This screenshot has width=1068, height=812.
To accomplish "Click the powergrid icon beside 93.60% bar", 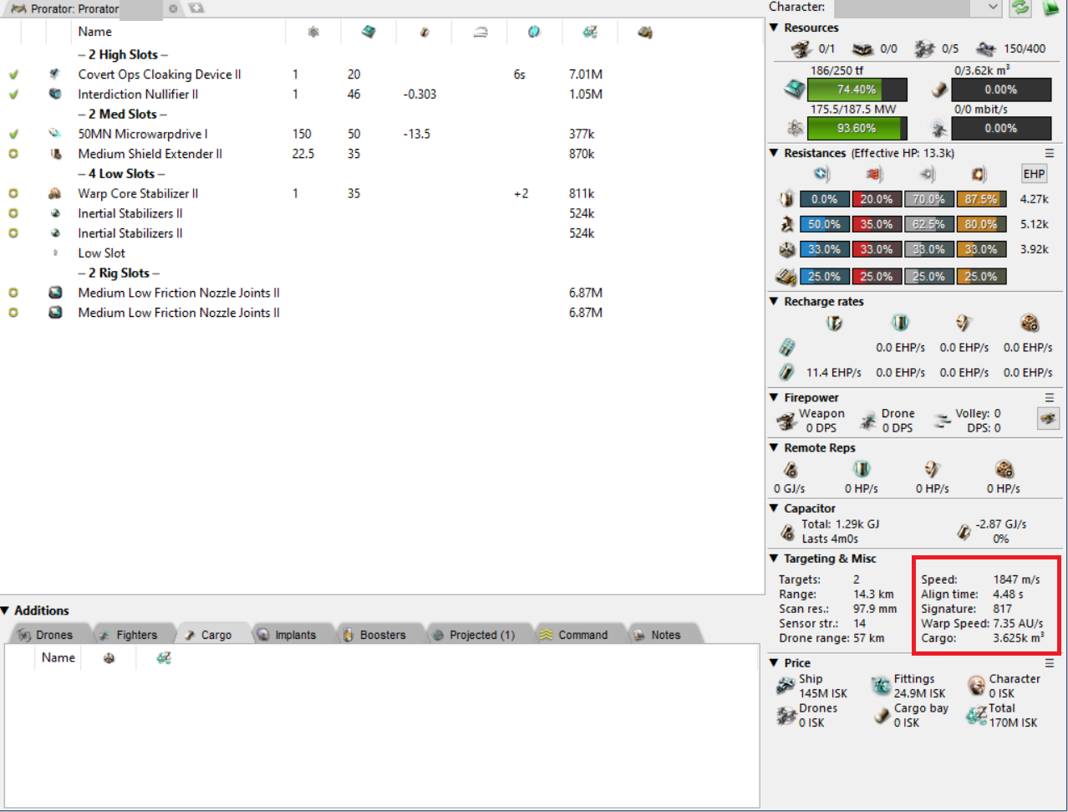I will (794, 128).
